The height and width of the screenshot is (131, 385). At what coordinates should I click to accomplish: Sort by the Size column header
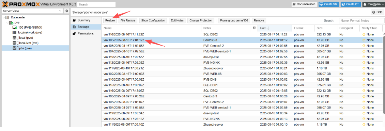coord(326,28)
